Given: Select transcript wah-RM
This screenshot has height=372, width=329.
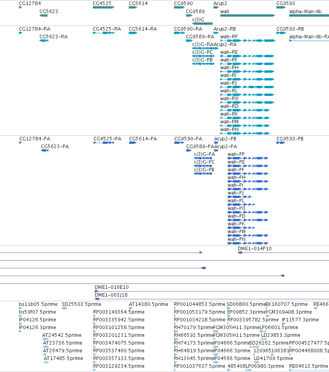Looking at the screenshot, I should [229, 122].
